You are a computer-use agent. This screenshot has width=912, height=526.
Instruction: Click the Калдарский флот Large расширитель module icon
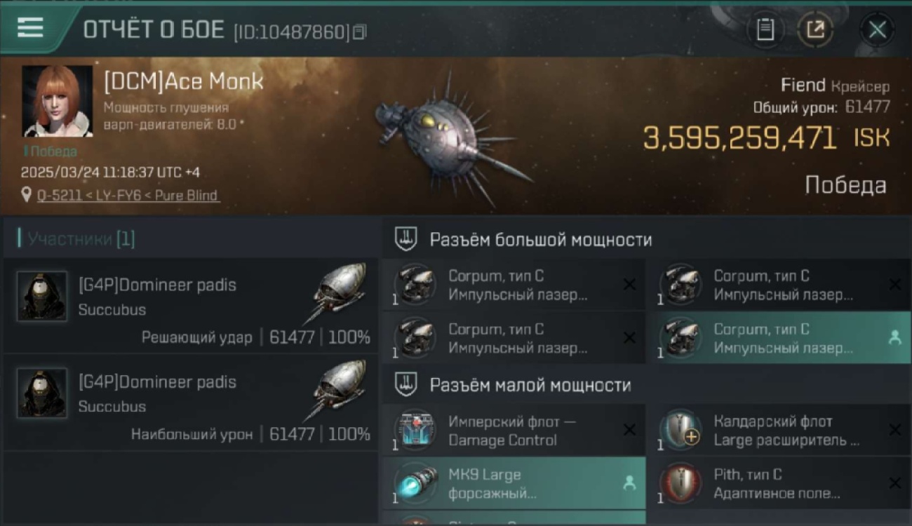point(680,430)
